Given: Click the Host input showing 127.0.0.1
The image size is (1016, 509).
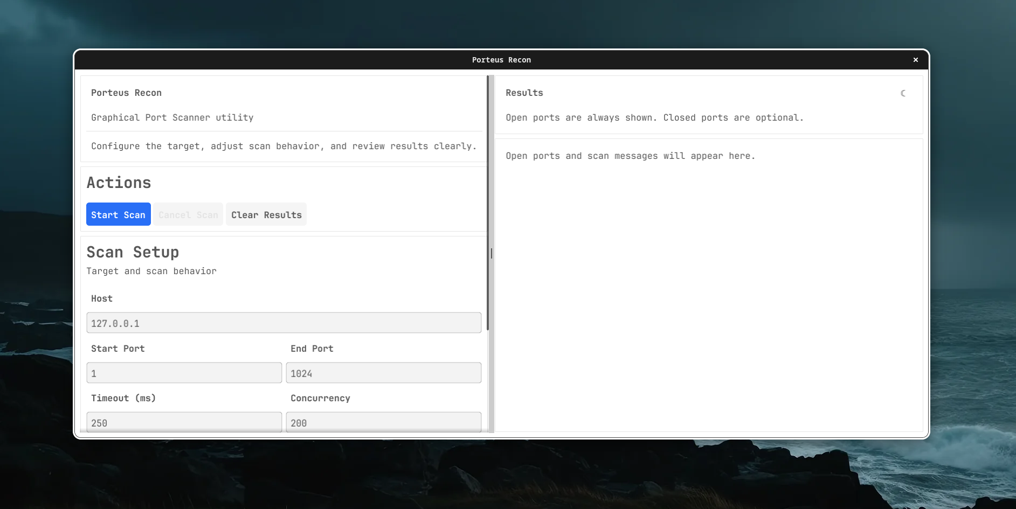Looking at the screenshot, I should (x=284, y=323).
